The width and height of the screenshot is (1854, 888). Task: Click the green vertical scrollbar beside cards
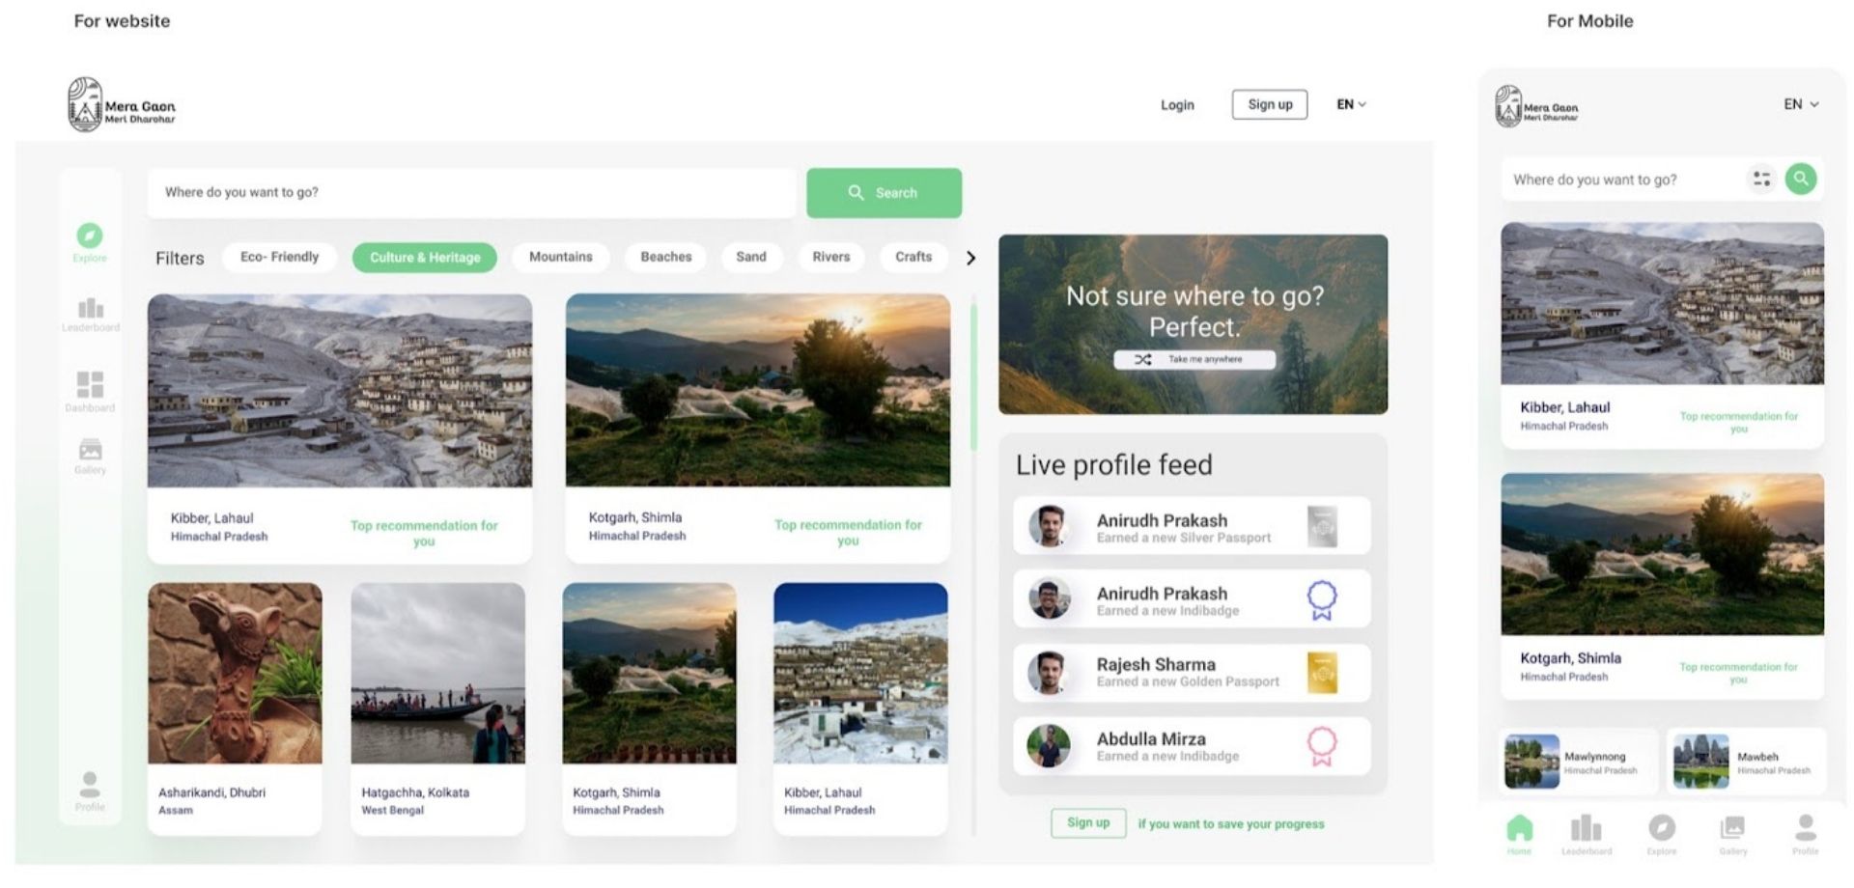click(973, 376)
